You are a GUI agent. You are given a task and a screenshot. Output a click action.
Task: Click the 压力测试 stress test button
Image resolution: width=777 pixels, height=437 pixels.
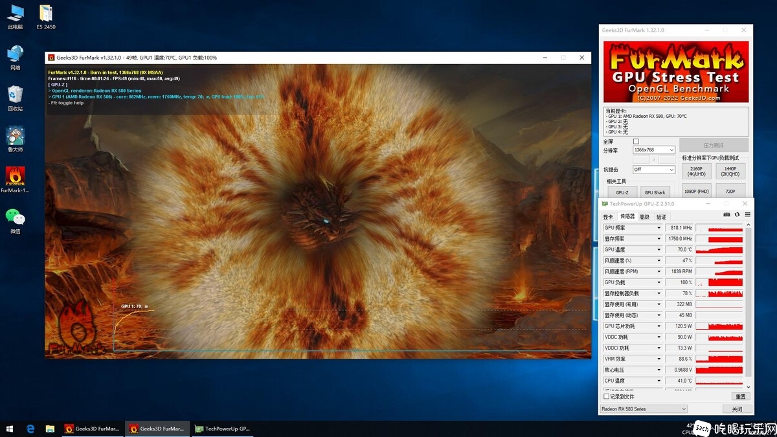714,145
